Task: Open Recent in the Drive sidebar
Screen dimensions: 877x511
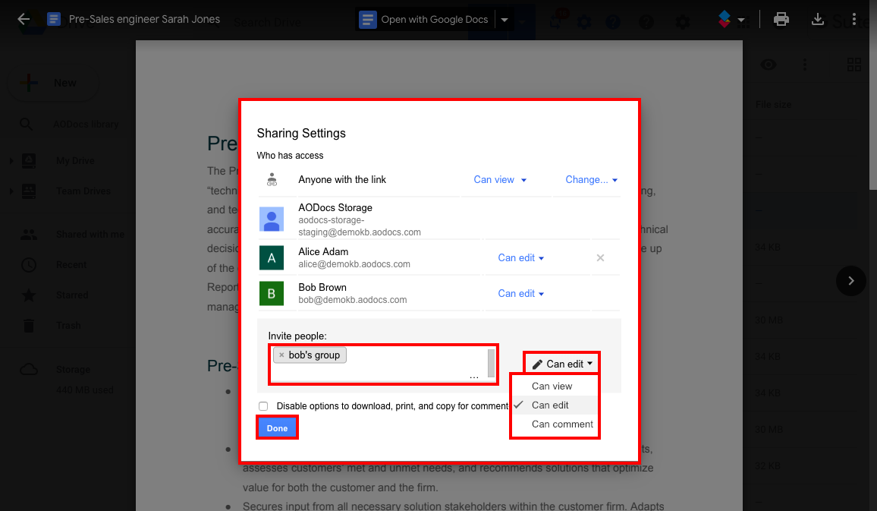Action: [71, 265]
